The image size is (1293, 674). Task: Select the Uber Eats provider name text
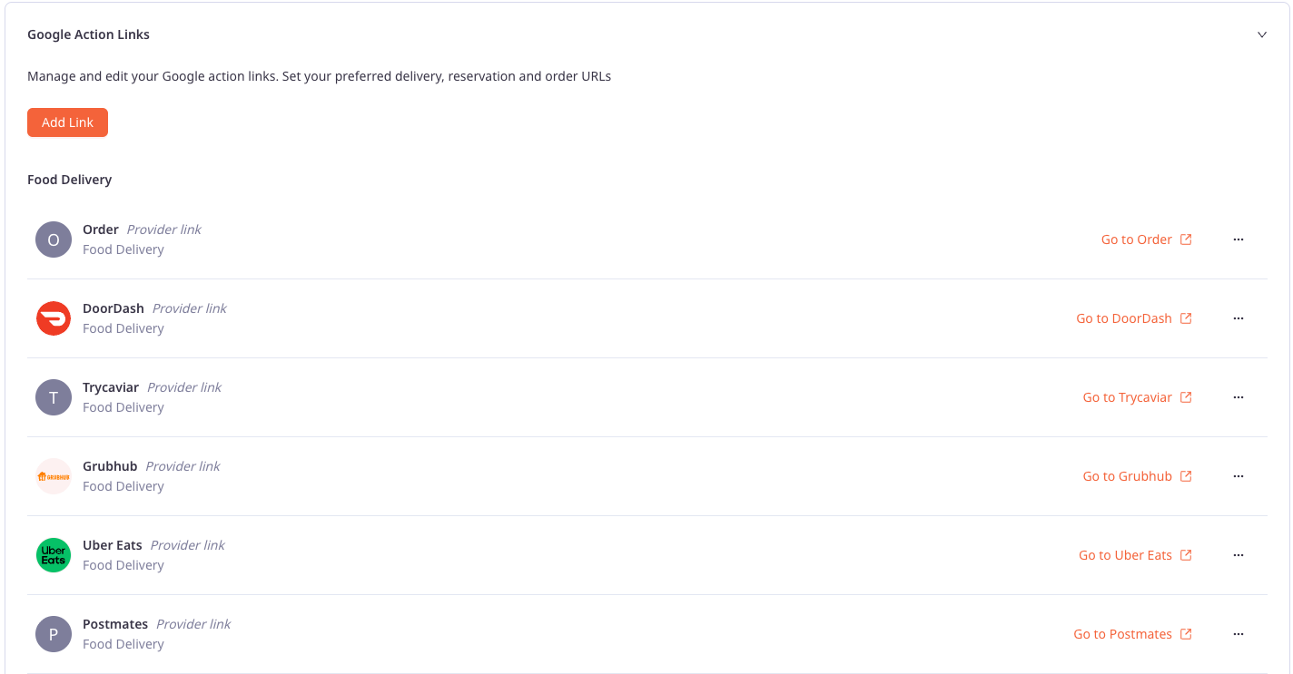[113, 545]
